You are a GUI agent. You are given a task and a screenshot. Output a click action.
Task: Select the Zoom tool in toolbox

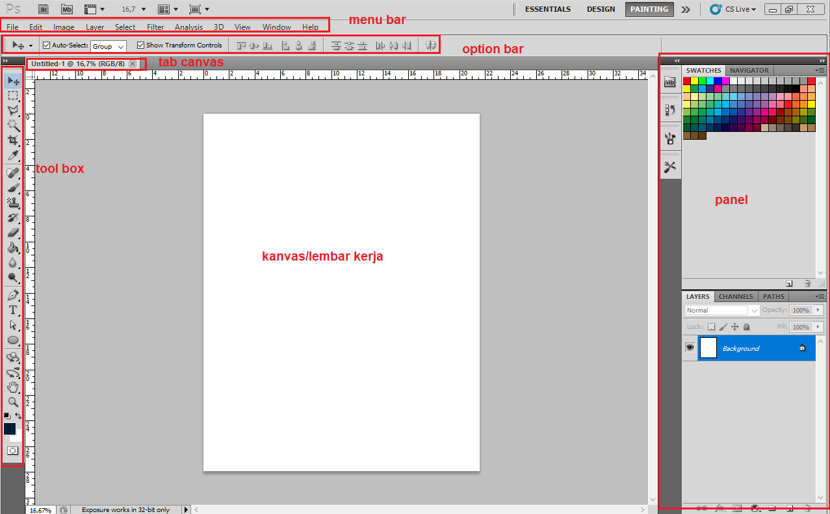point(13,402)
